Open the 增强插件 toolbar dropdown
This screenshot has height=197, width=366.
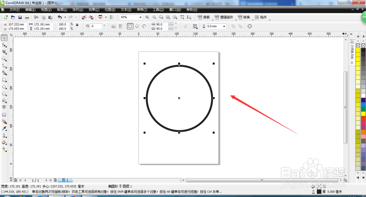pyautogui.click(x=224, y=17)
